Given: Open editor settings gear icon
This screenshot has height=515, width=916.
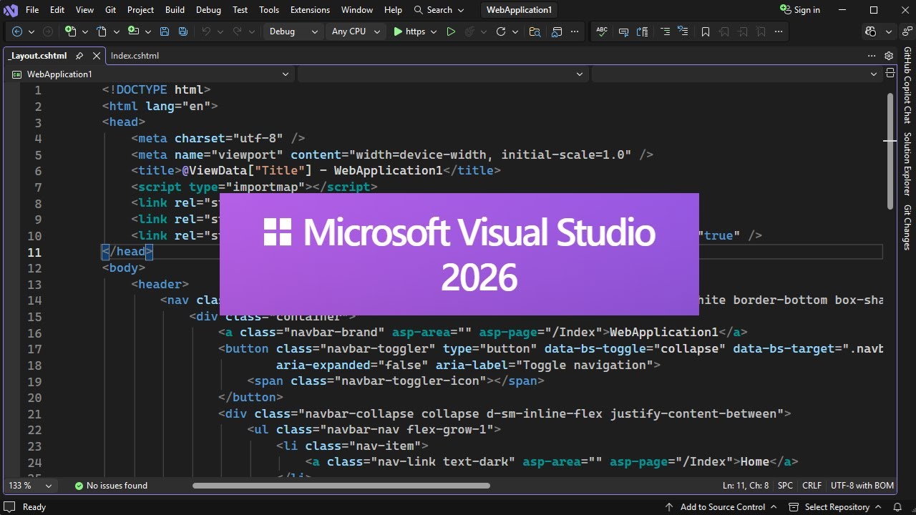Looking at the screenshot, I should [889, 56].
